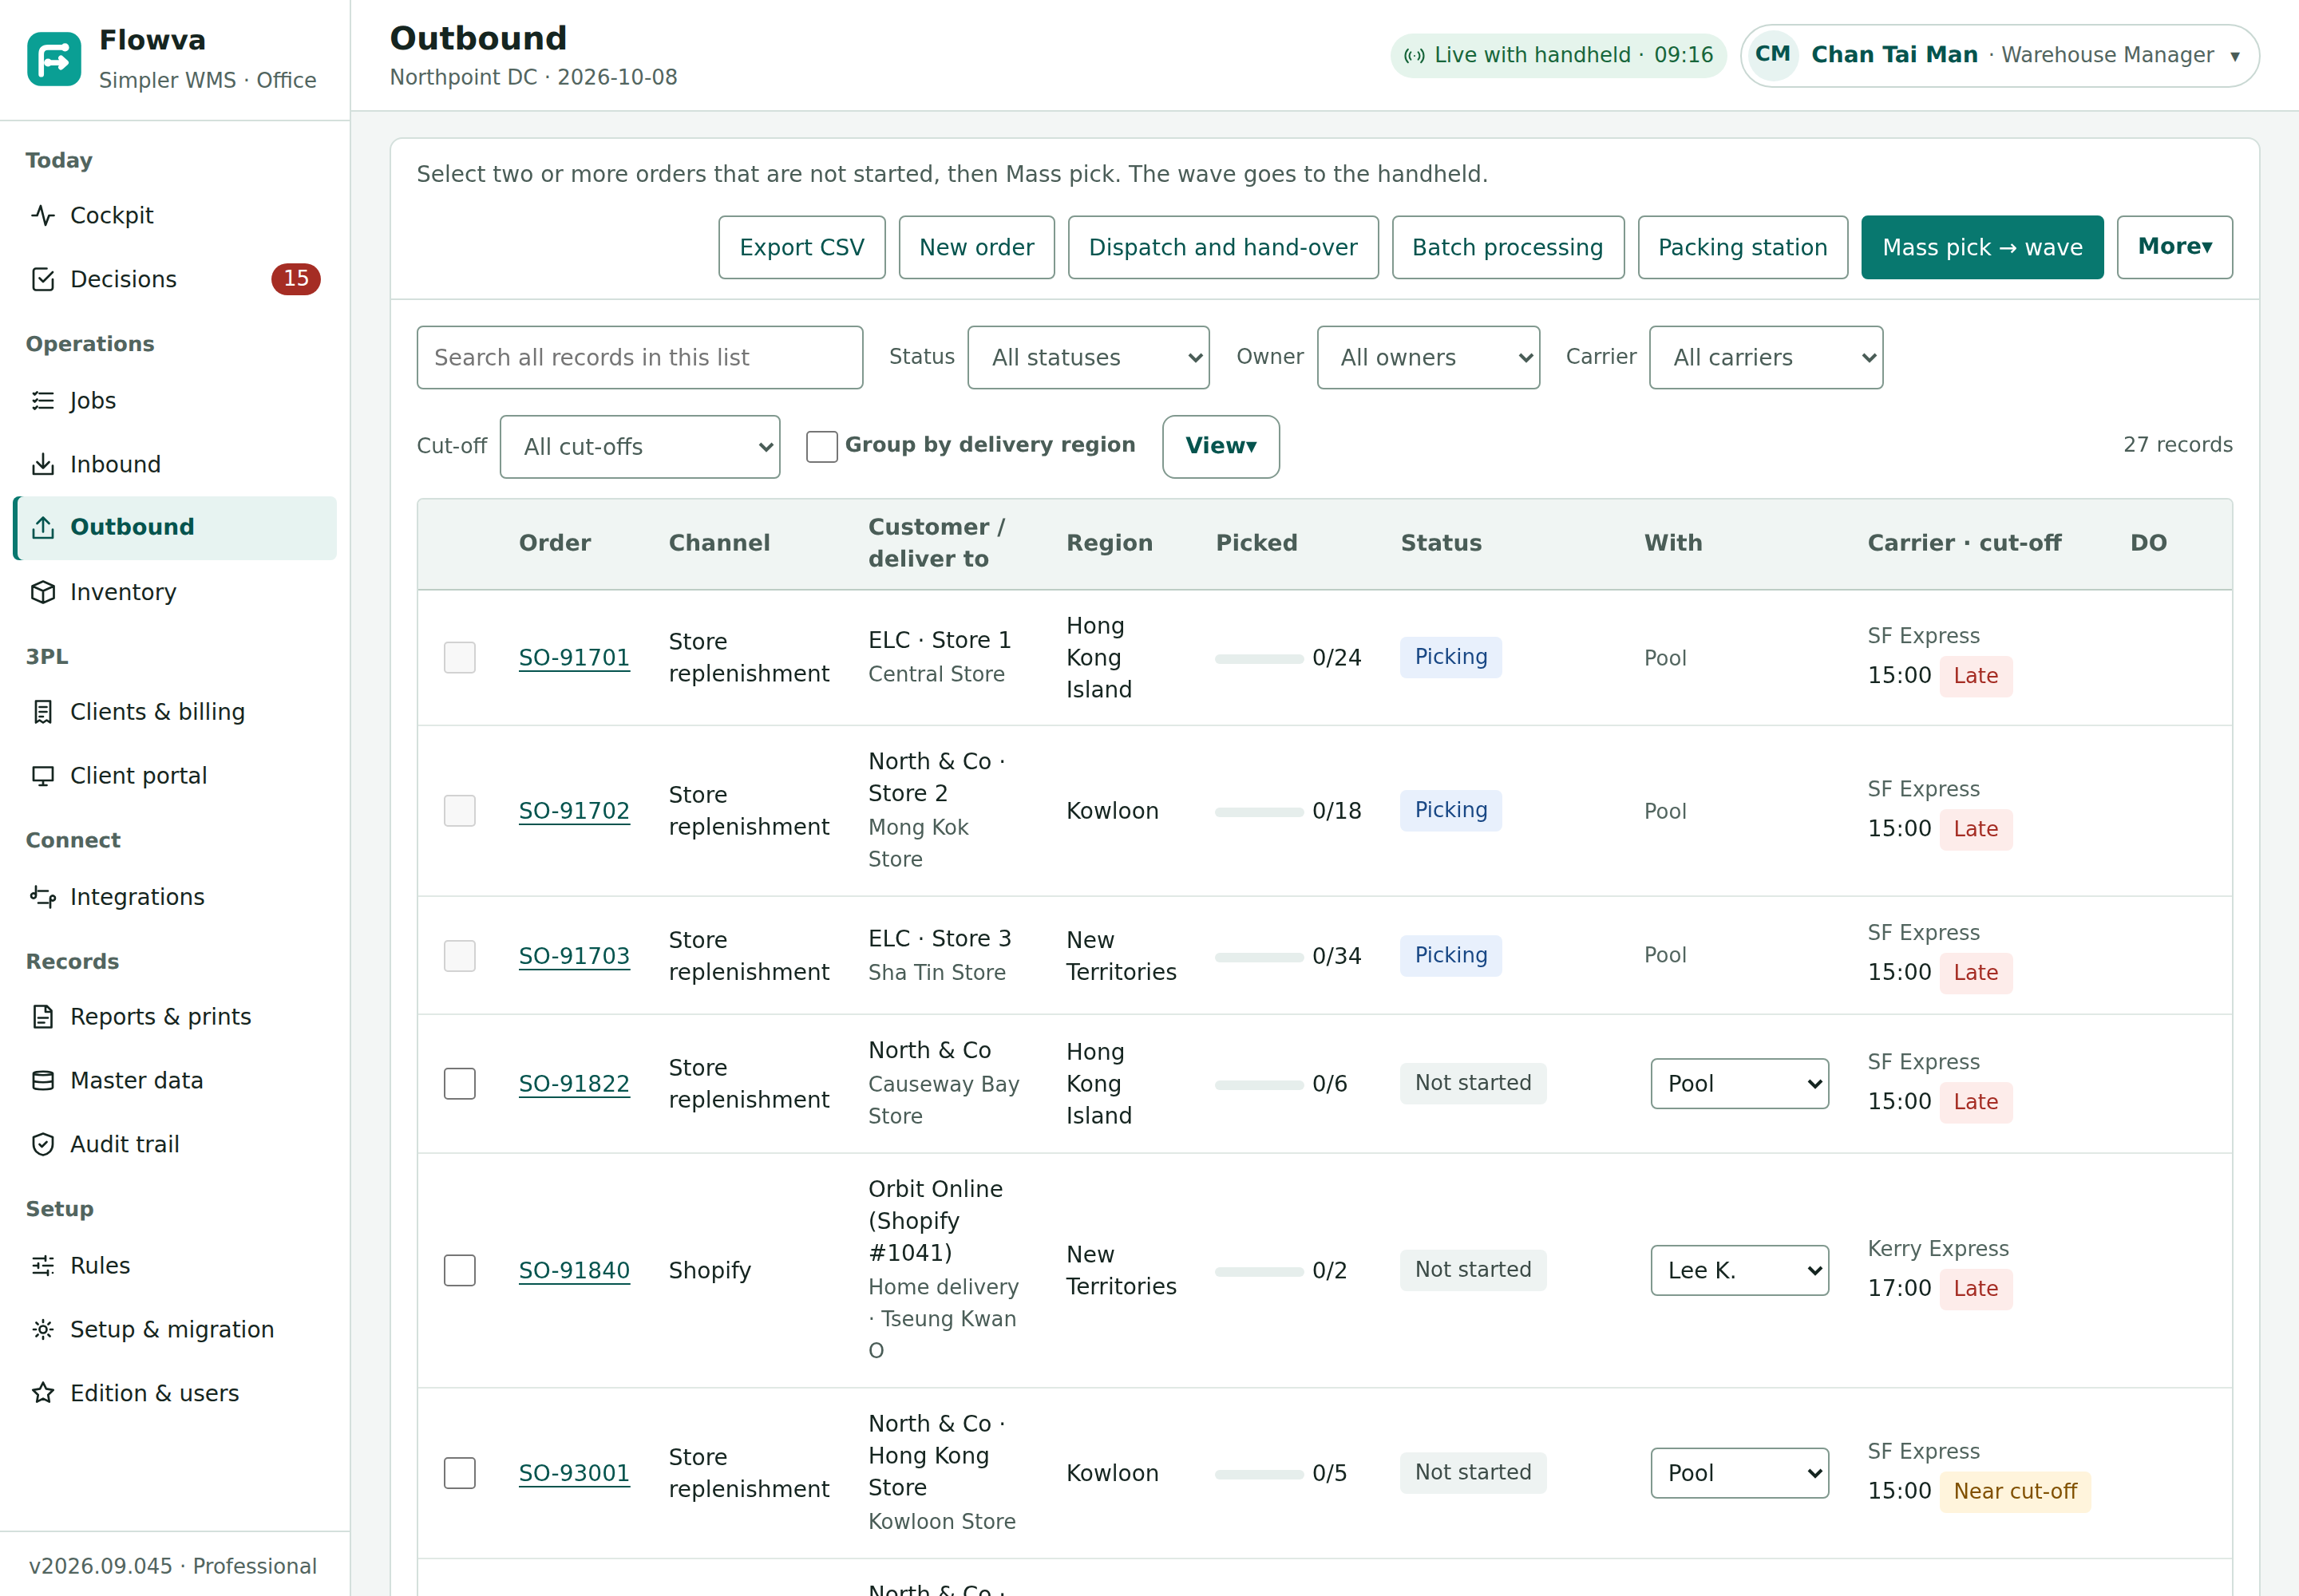
Task: Open the Integrations connector icon
Action: 43,897
